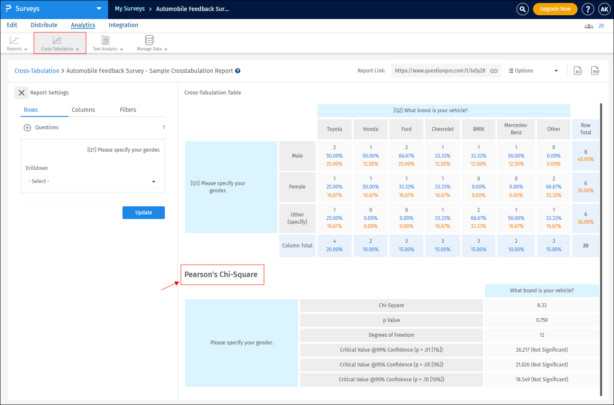
Task: Click the Update button
Action: (143, 213)
